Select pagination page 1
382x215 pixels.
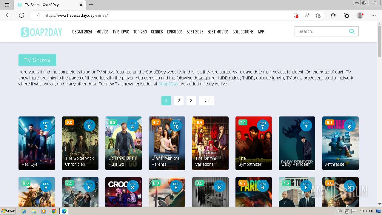166,101
